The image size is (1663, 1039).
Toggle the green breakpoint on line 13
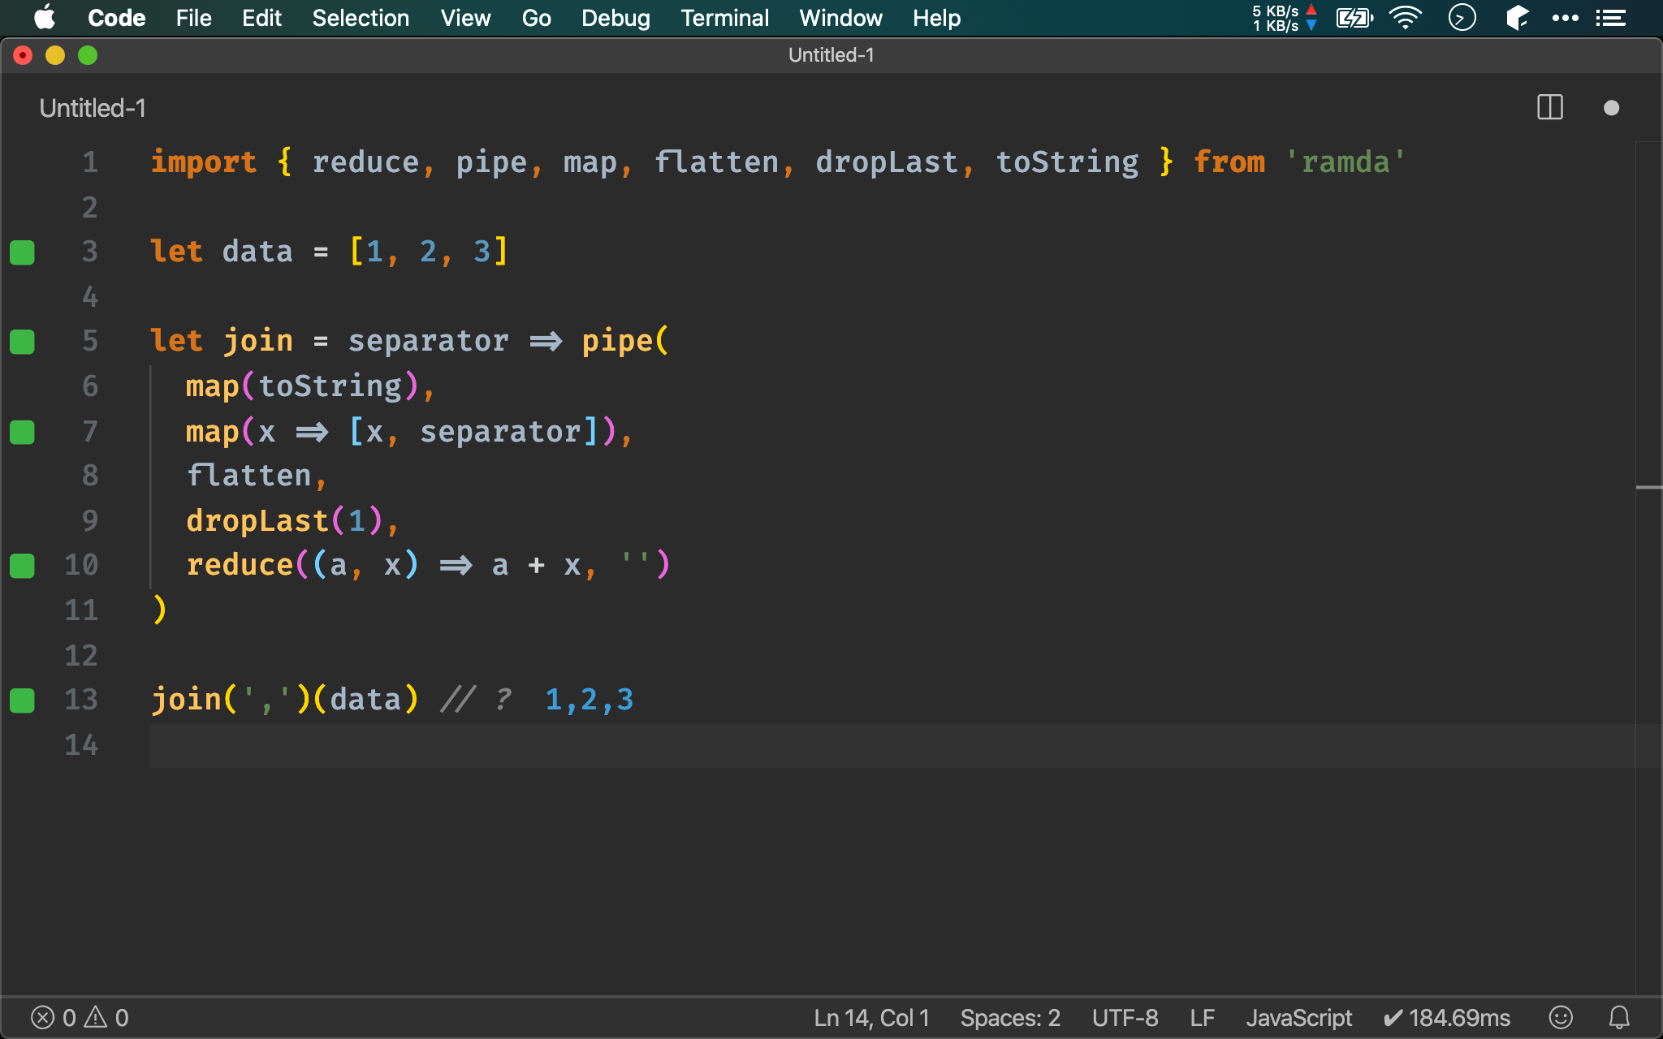tap(23, 701)
